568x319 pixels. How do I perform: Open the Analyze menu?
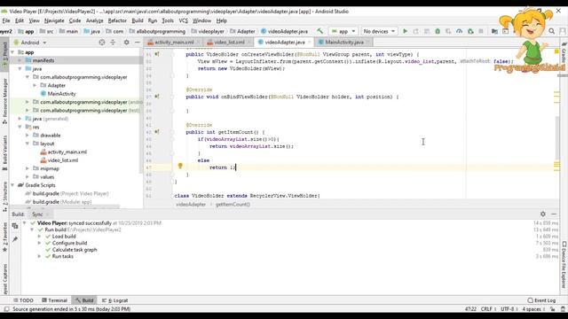click(95, 20)
